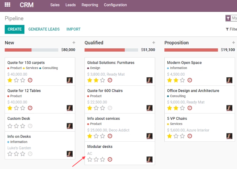Open the Sales menu dropdown
The height and width of the screenshot is (169, 237).
(x=55, y=5)
